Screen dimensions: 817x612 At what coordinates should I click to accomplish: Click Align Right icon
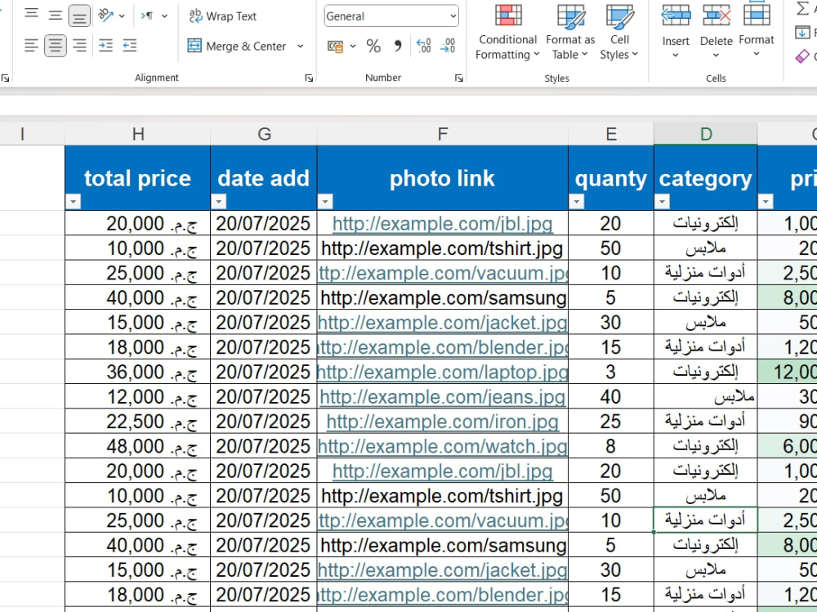point(79,46)
